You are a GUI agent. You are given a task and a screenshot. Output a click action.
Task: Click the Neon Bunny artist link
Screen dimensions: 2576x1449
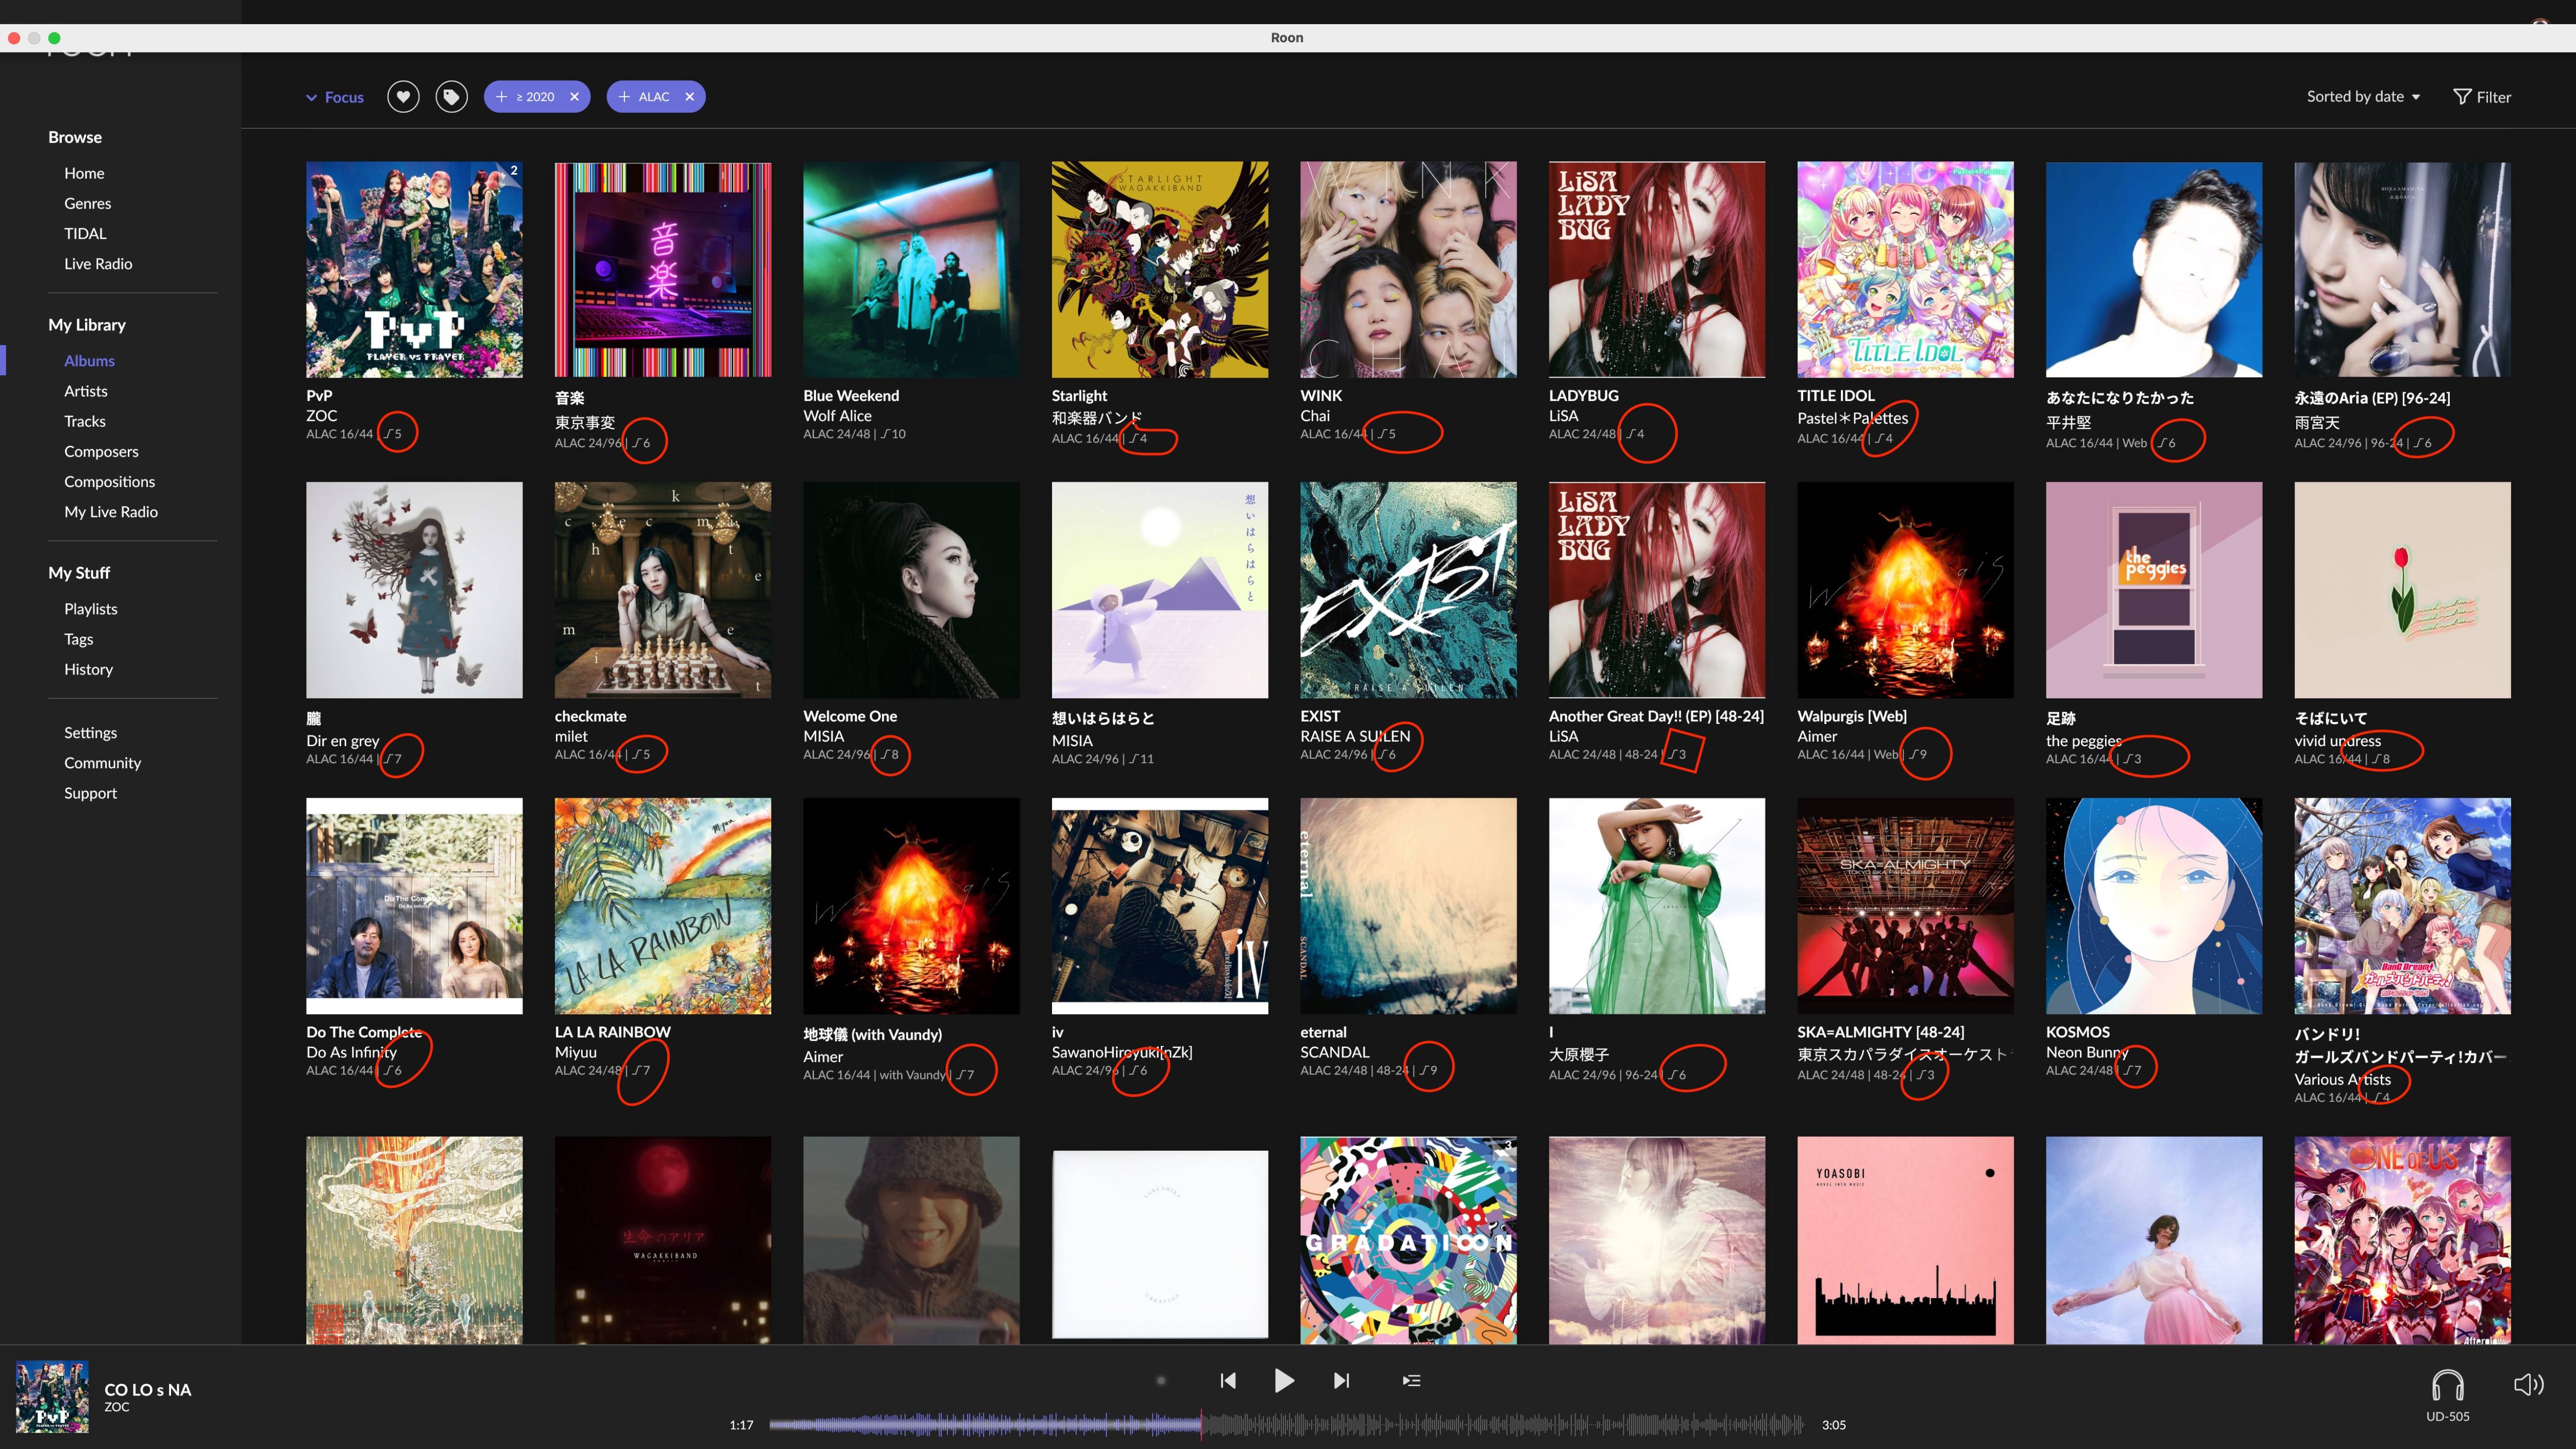tap(2087, 1052)
